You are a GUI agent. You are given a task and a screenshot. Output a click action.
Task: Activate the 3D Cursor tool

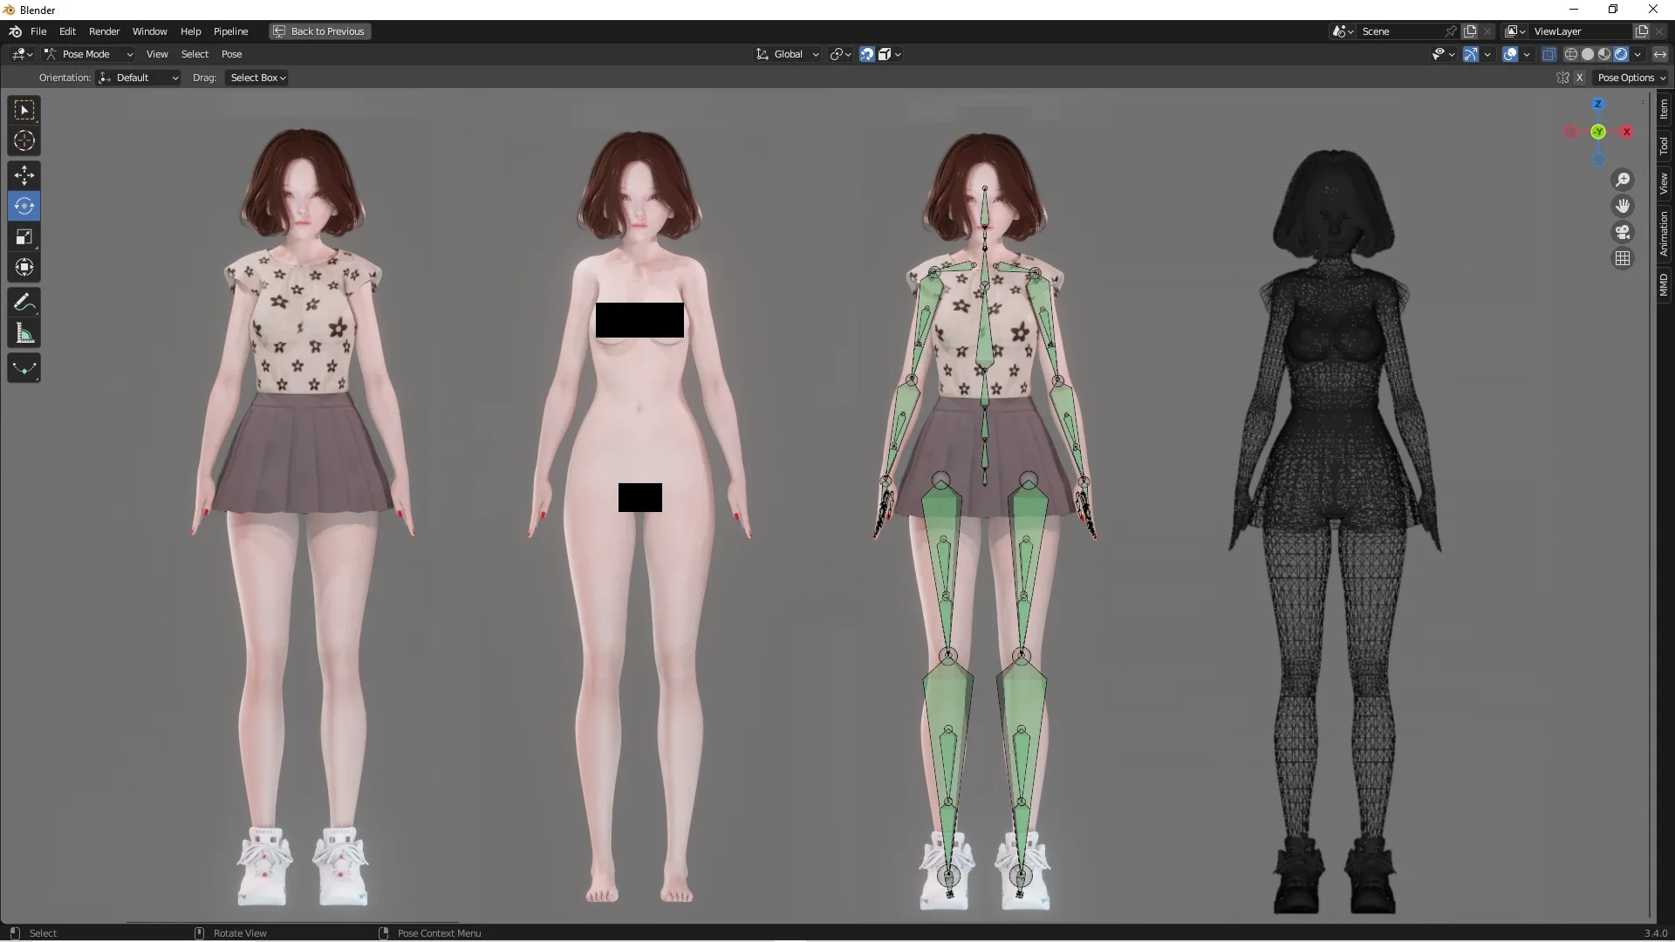24,140
